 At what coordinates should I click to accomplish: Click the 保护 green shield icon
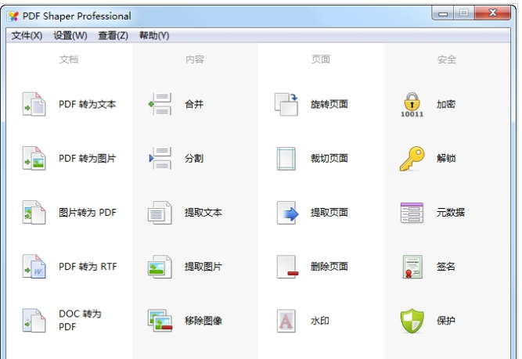tap(412, 321)
